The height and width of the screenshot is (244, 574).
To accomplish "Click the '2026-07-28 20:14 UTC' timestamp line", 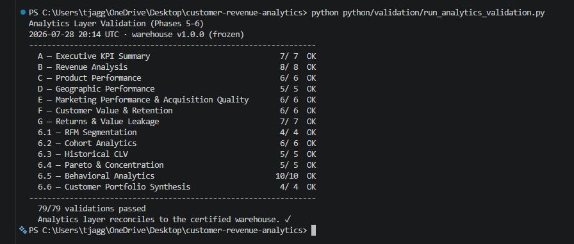I will coord(136,35).
